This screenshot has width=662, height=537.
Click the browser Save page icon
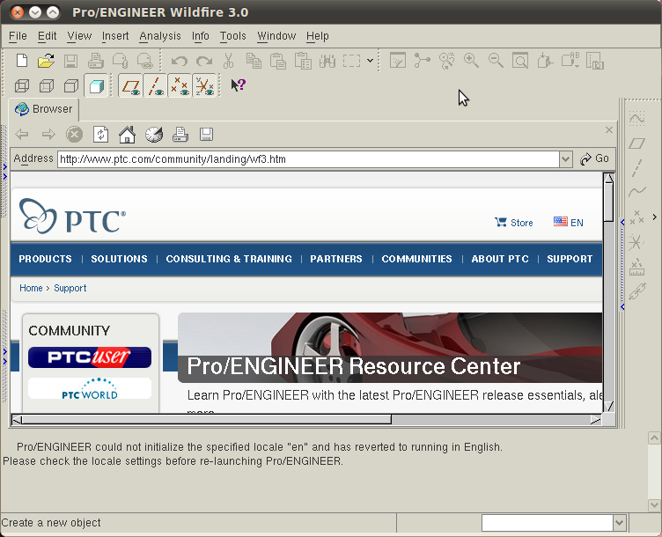coord(207,135)
